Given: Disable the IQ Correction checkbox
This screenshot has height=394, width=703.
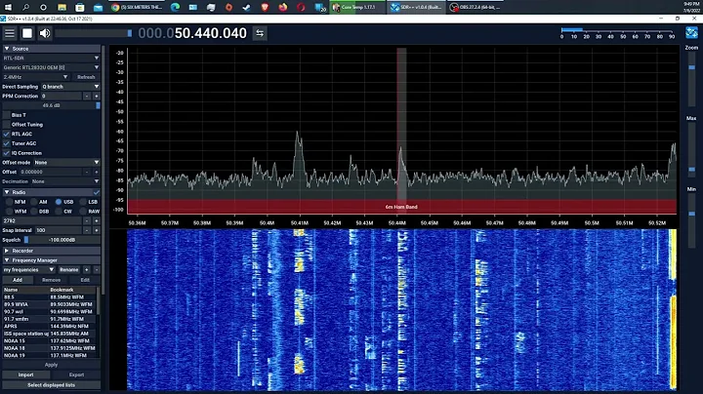Looking at the screenshot, I should point(6,153).
